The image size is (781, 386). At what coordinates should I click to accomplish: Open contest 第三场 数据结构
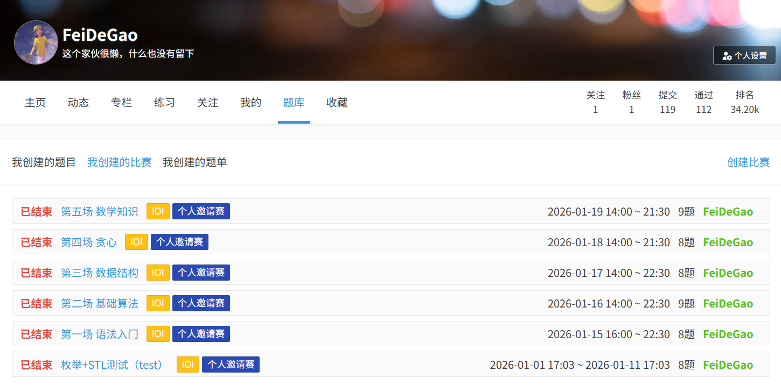(100, 273)
